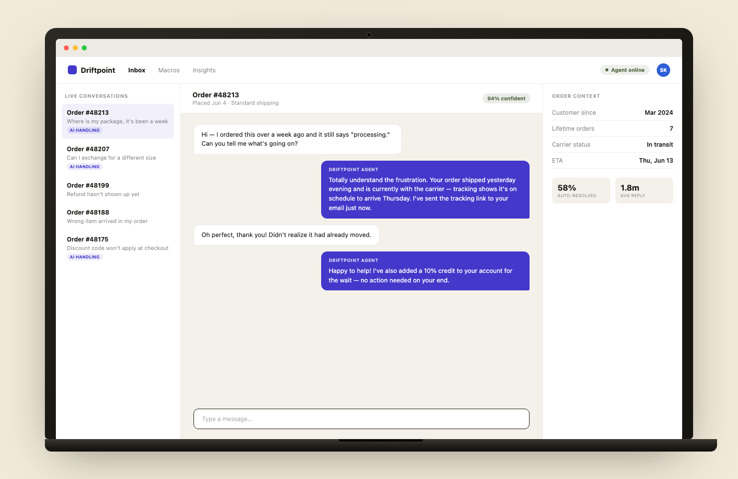The height and width of the screenshot is (479, 738).
Task: Click the 1.8m avg reply stat card
Action: click(x=644, y=191)
